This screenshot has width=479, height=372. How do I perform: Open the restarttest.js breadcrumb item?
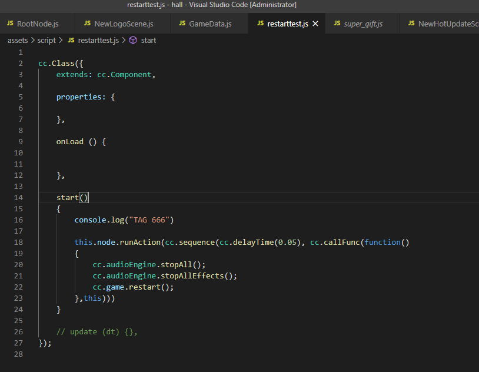(98, 41)
